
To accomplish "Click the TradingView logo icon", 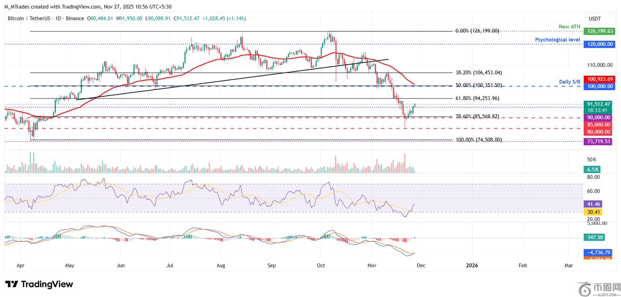I will pyautogui.click(x=11, y=284).
